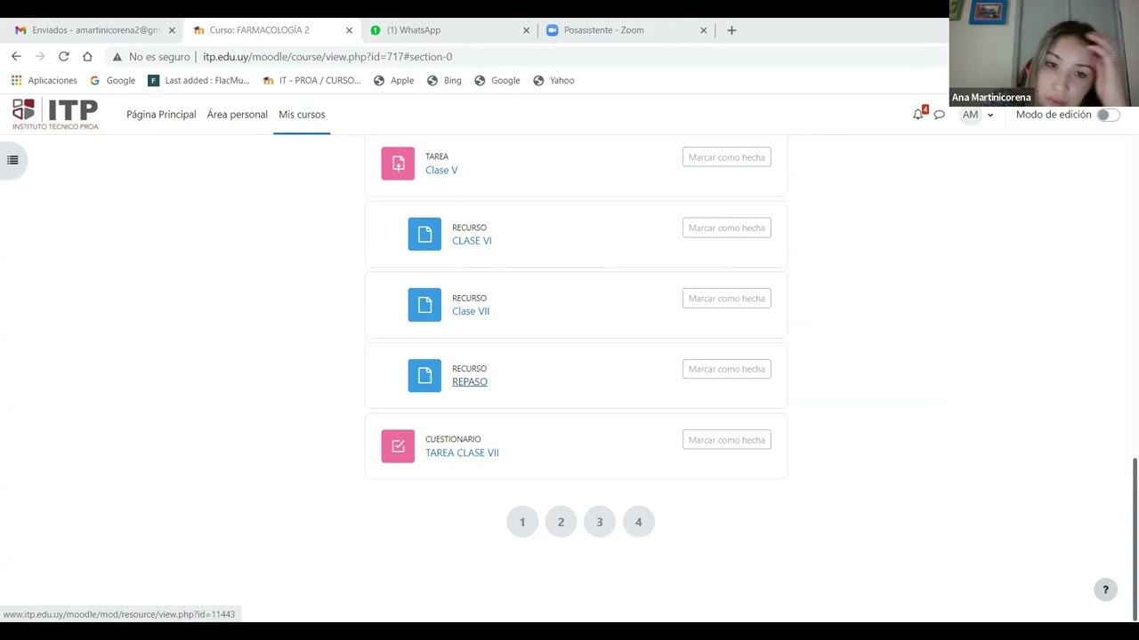
Task: Open the Last added FlacMu bookmark
Action: 198,80
